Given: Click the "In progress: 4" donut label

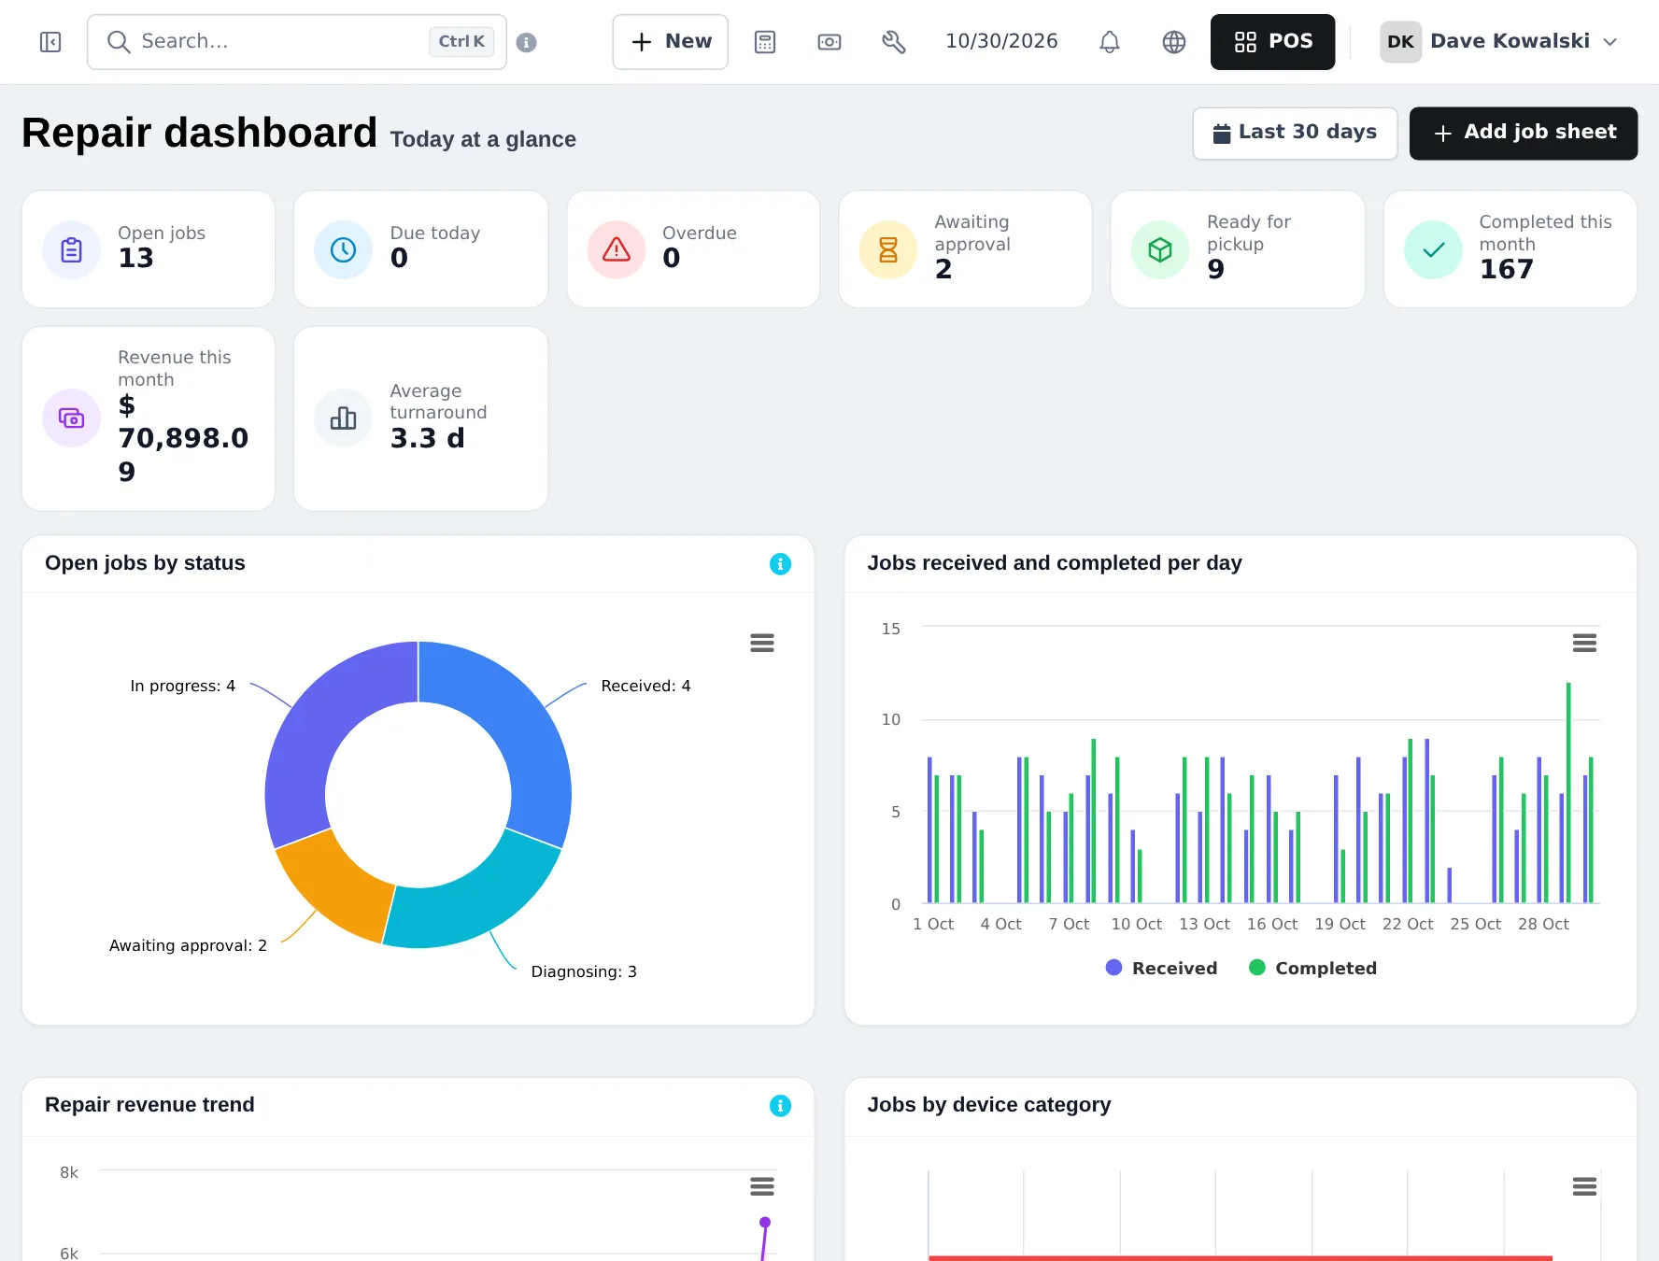Looking at the screenshot, I should [182, 686].
